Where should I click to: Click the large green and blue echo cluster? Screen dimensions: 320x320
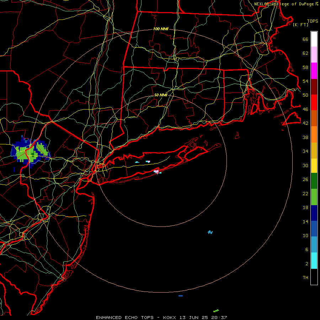click(31, 152)
